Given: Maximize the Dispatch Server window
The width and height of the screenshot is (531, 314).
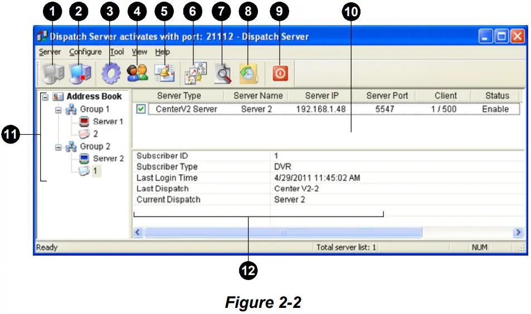Looking at the screenshot, I should (x=501, y=36).
